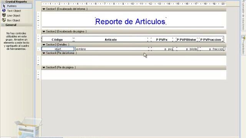Select the P PVPx column header
Viewport: 246px width, 138px height.
[162, 39]
